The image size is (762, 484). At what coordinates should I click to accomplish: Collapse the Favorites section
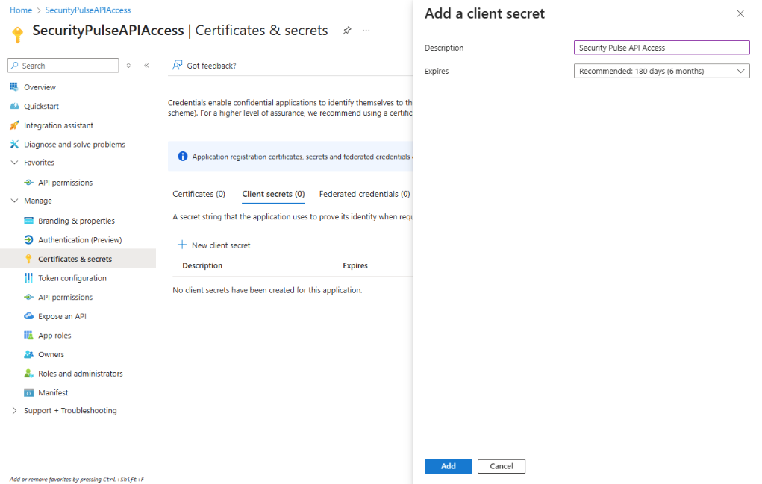coord(14,162)
